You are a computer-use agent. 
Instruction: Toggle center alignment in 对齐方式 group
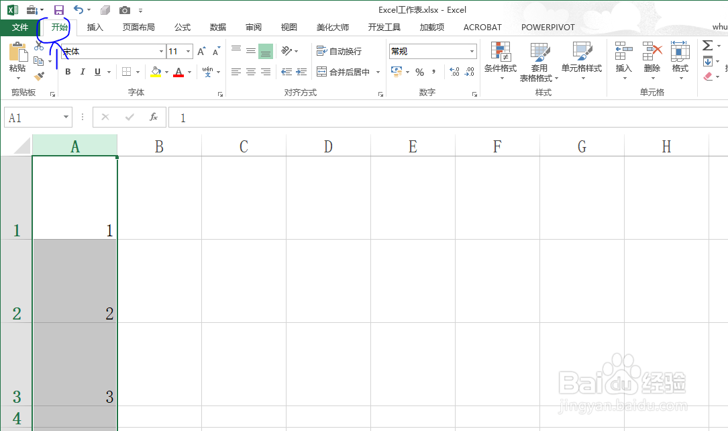250,72
